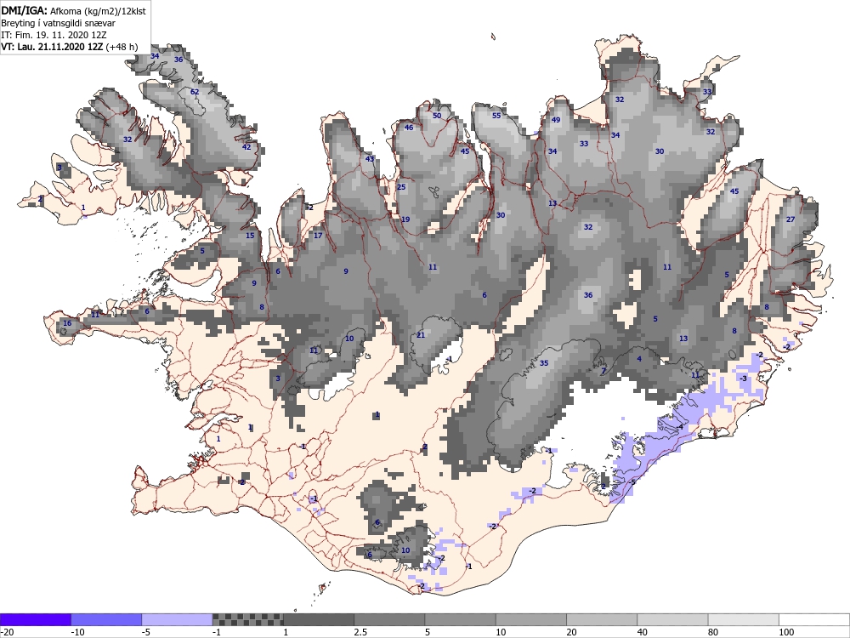Click the white above-100 legend swatch
Viewport: 850px width, 638px height.
click(814, 619)
